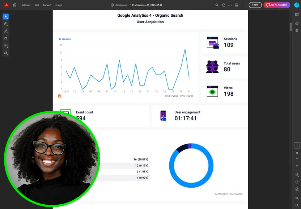This screenshot has height=209, width=301.
Task: Choose the freehand Draw loop tool
Action: [6, 38]
